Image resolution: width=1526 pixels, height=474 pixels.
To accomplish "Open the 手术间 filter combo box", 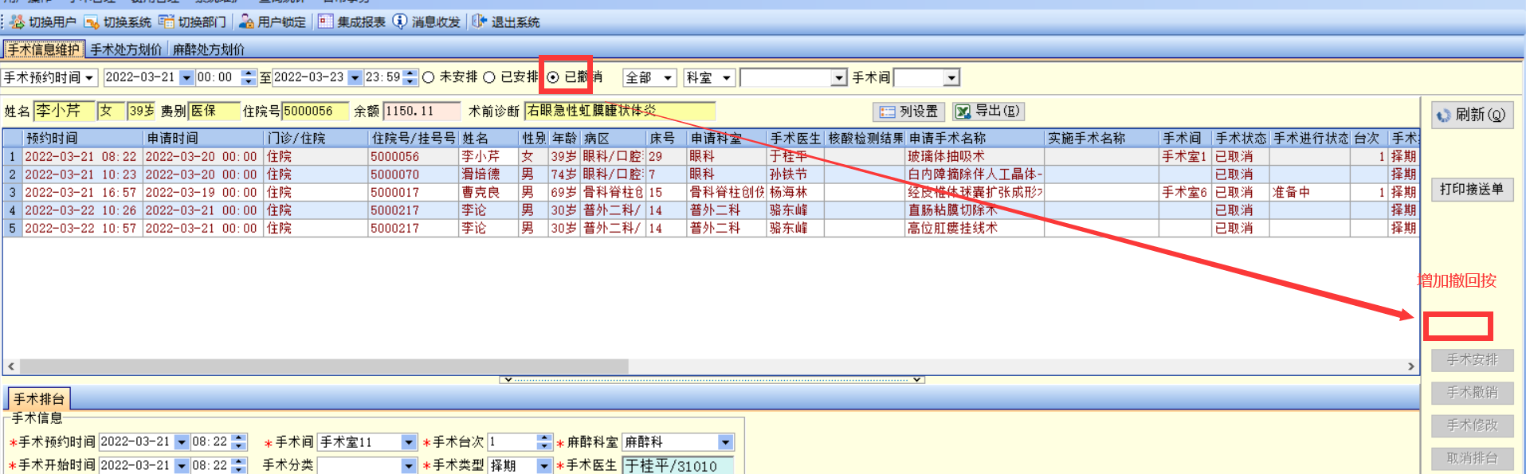I will [951, 77].
